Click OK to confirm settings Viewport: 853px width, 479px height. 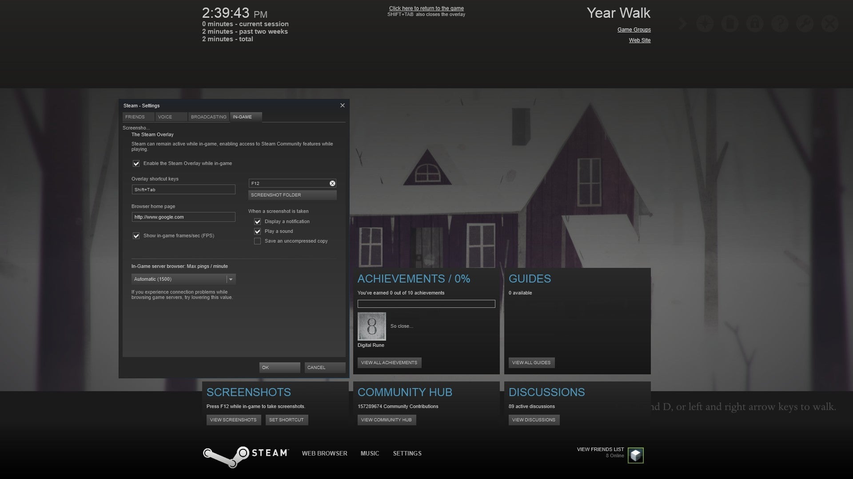(279, 367)
